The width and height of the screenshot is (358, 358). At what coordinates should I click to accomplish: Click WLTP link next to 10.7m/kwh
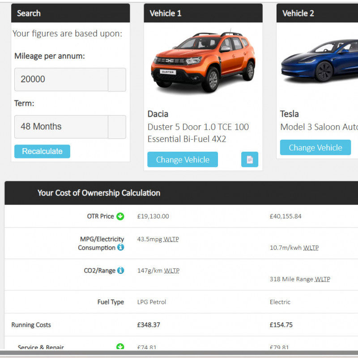tap(311, 248)
